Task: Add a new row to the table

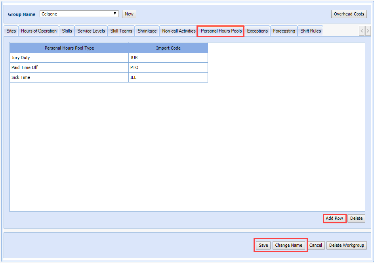Action: coord(334,218)
